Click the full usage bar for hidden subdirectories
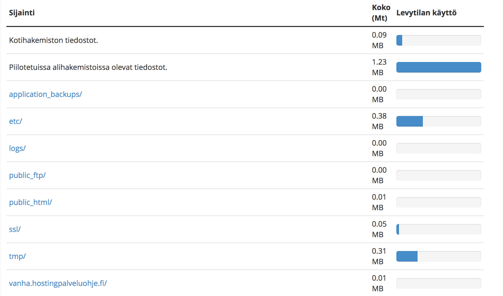This screenshot has height=296, width=503. [439, 67]
